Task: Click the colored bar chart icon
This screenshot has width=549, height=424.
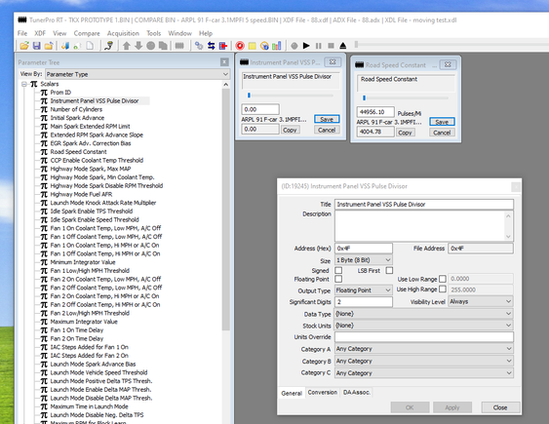Action: [x=277, y=46]
